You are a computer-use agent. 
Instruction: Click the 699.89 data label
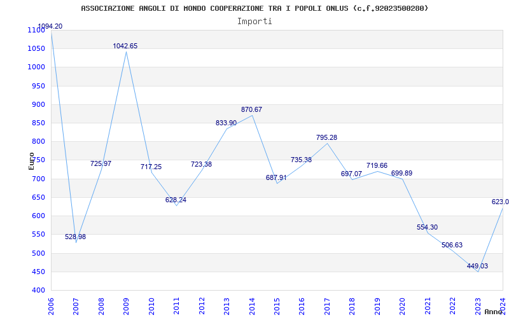(401, 173)
